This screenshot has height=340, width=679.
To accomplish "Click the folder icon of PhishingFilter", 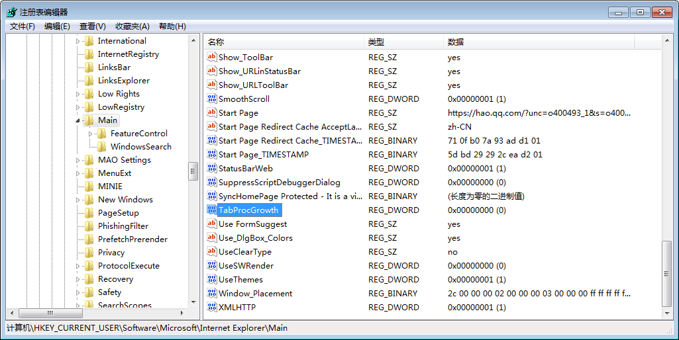I will pyautogui.click(x=89, y=226).
